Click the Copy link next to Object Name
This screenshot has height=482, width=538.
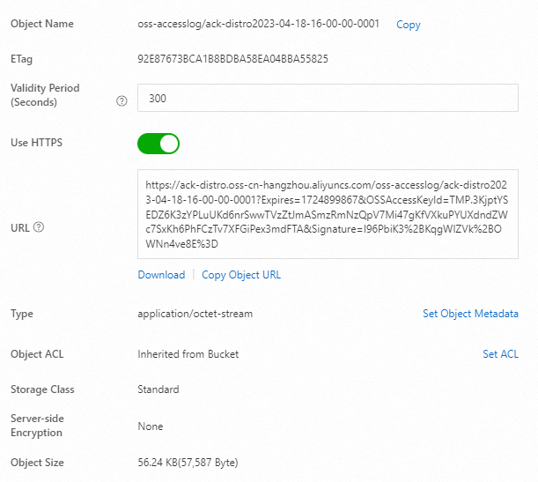pos(408,25)
